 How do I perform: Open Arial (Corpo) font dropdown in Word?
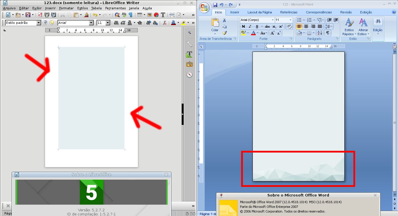273,20
